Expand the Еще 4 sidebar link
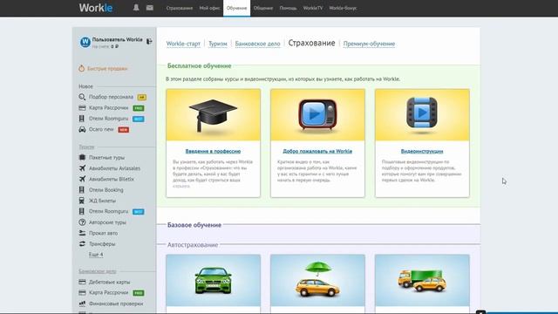Screen dimensions: 558x314 pos(96,255)
